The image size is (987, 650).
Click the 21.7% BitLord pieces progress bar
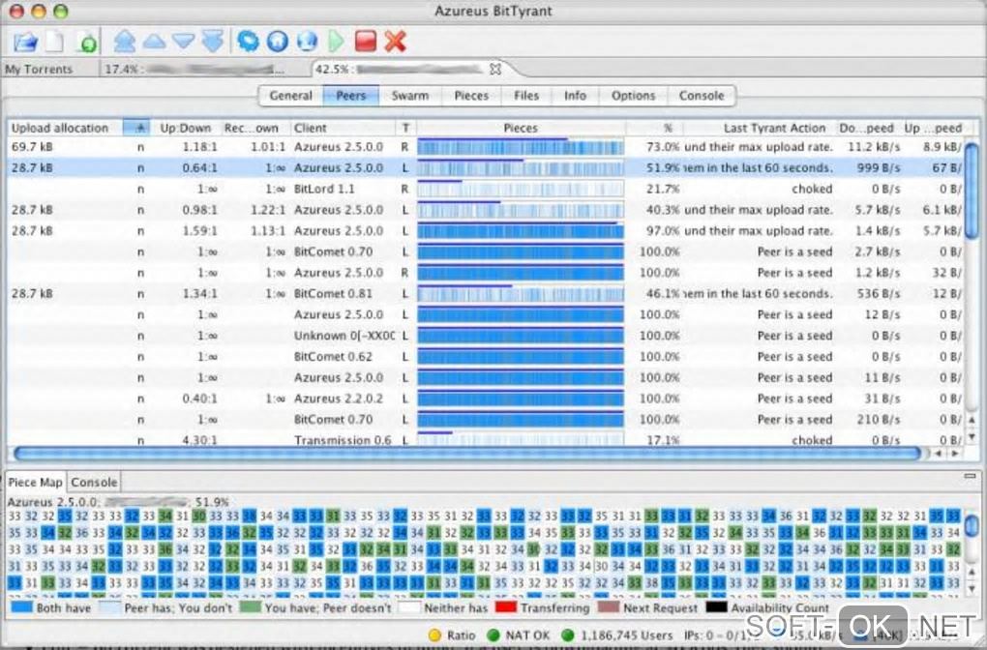coord(521,189)
